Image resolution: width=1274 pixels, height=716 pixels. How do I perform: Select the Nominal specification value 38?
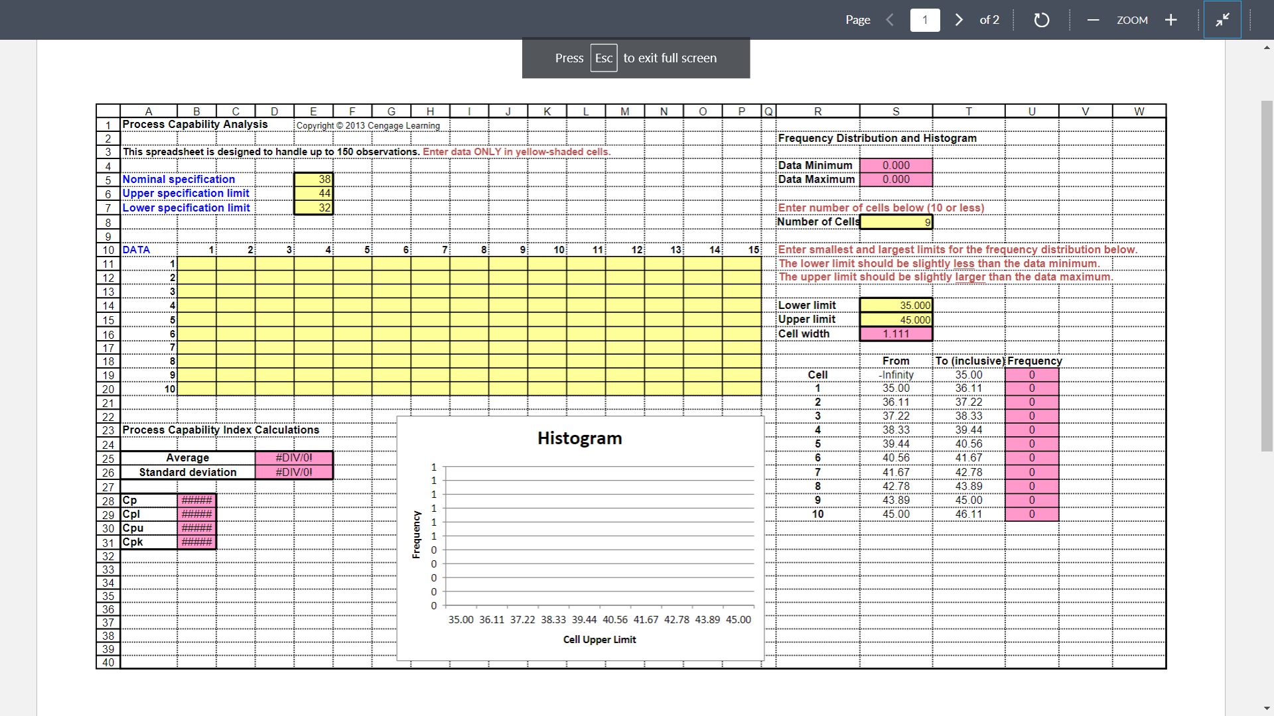click(x=313, y=179)
